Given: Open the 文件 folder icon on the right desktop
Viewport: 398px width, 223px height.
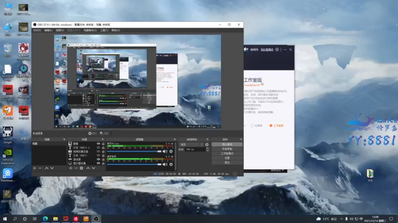Looking at the screenshot, I should click(370, 175).
